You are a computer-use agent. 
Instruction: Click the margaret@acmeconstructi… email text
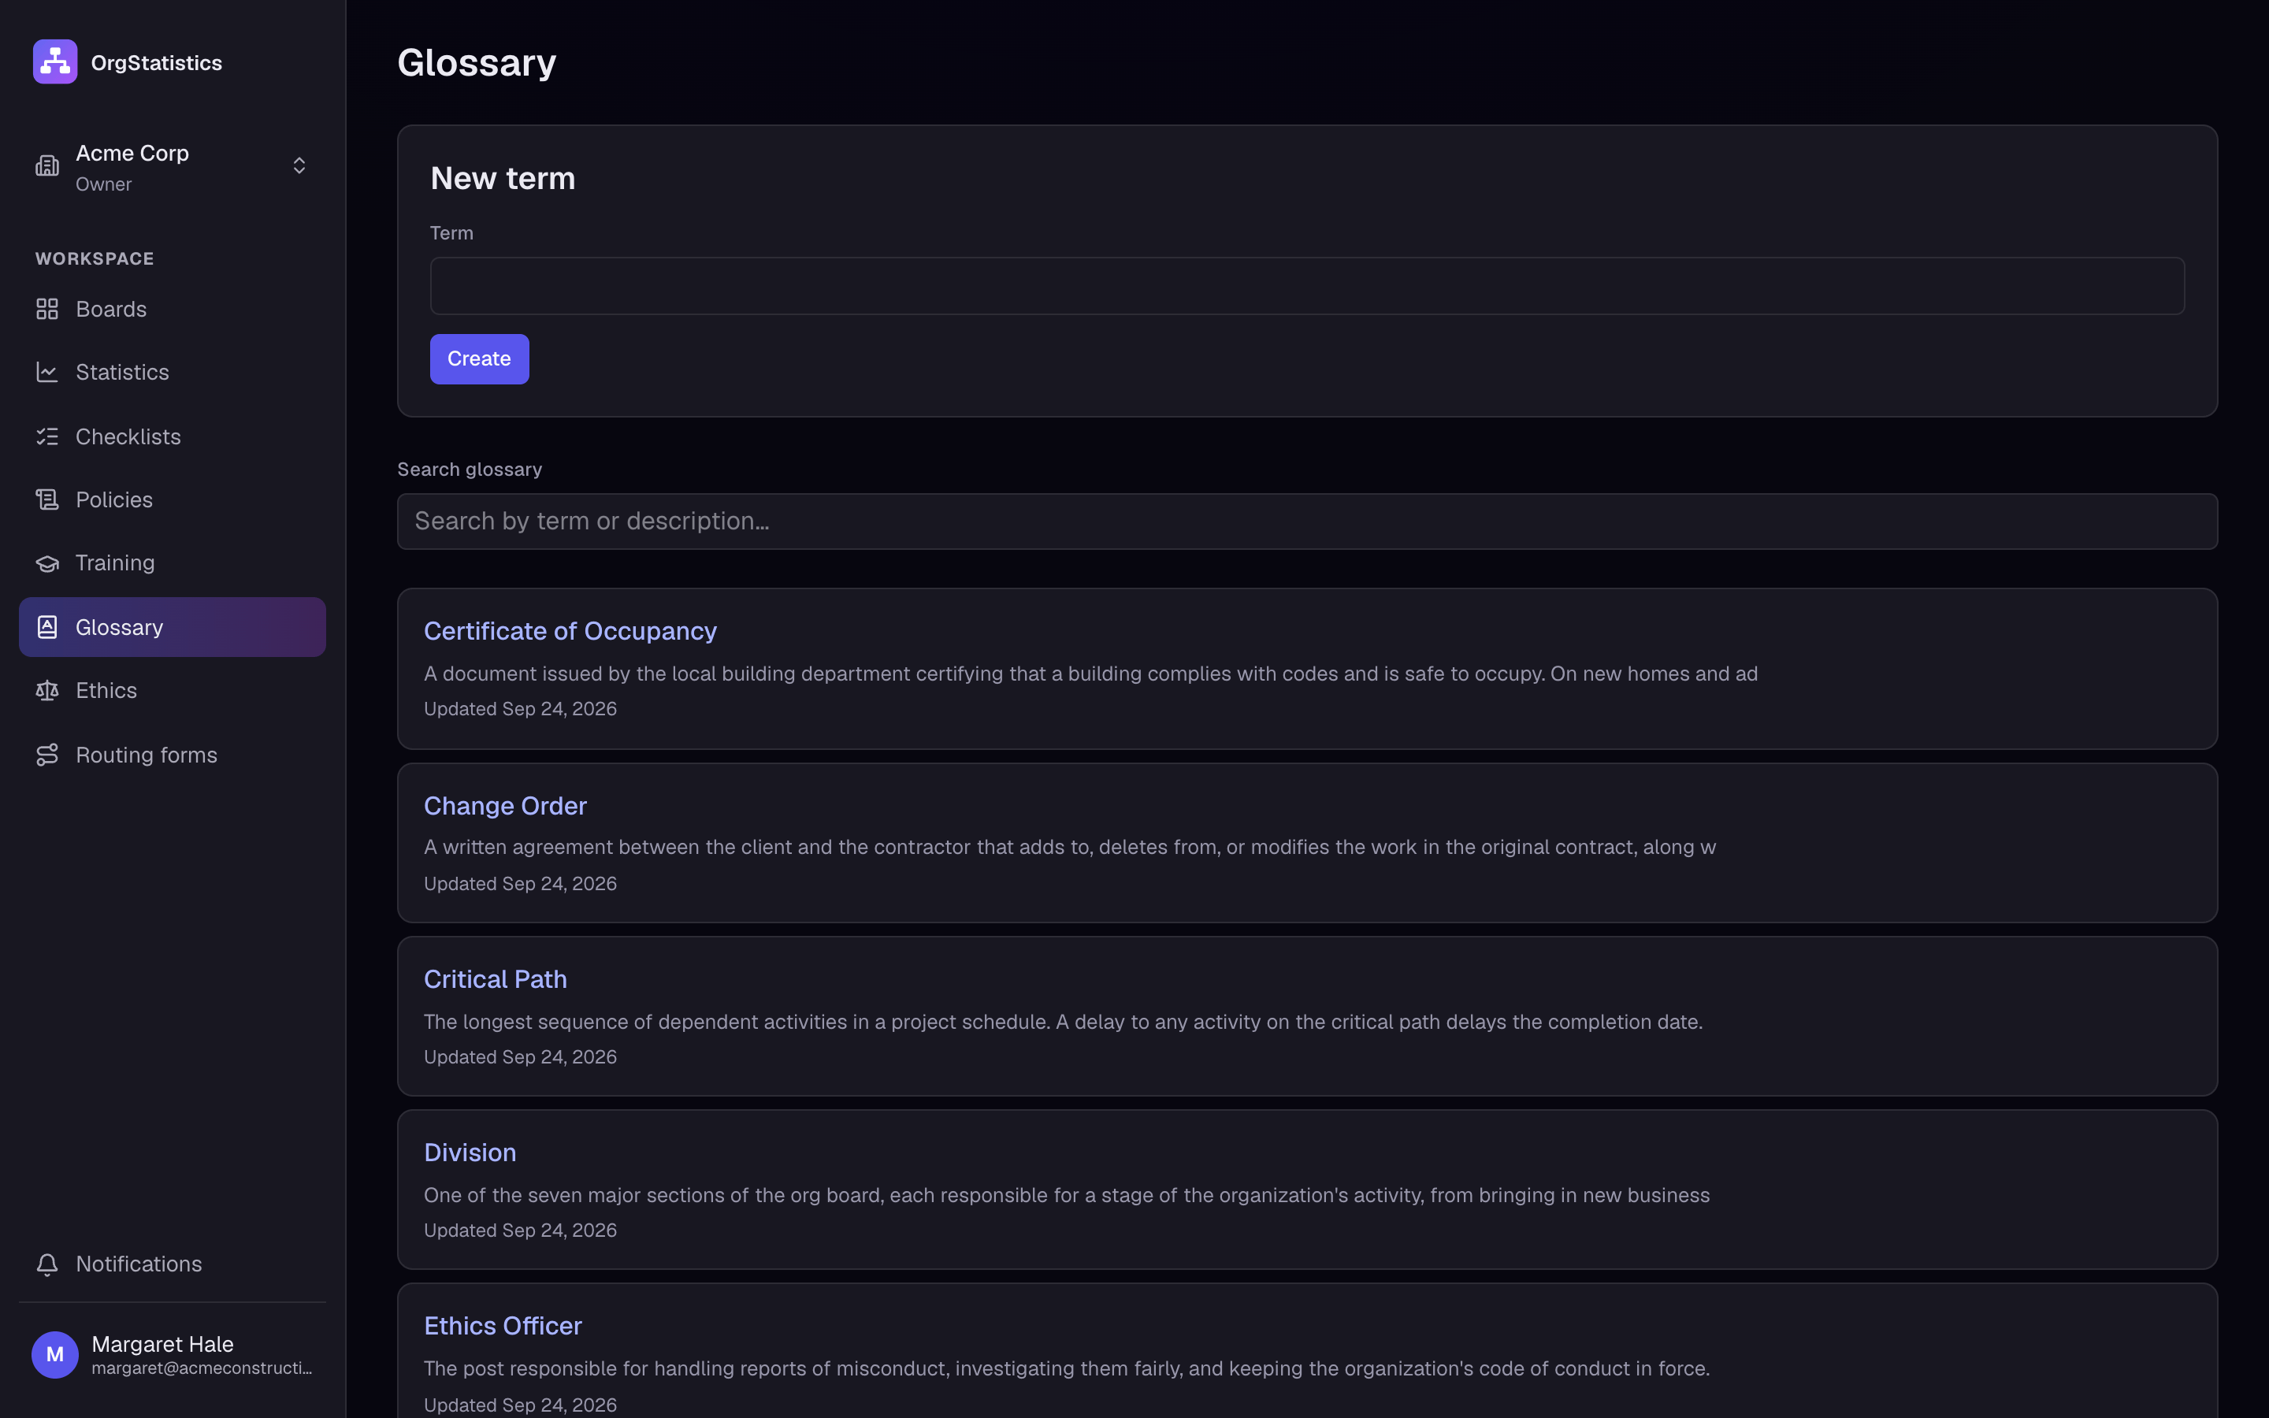(202, 1368)
